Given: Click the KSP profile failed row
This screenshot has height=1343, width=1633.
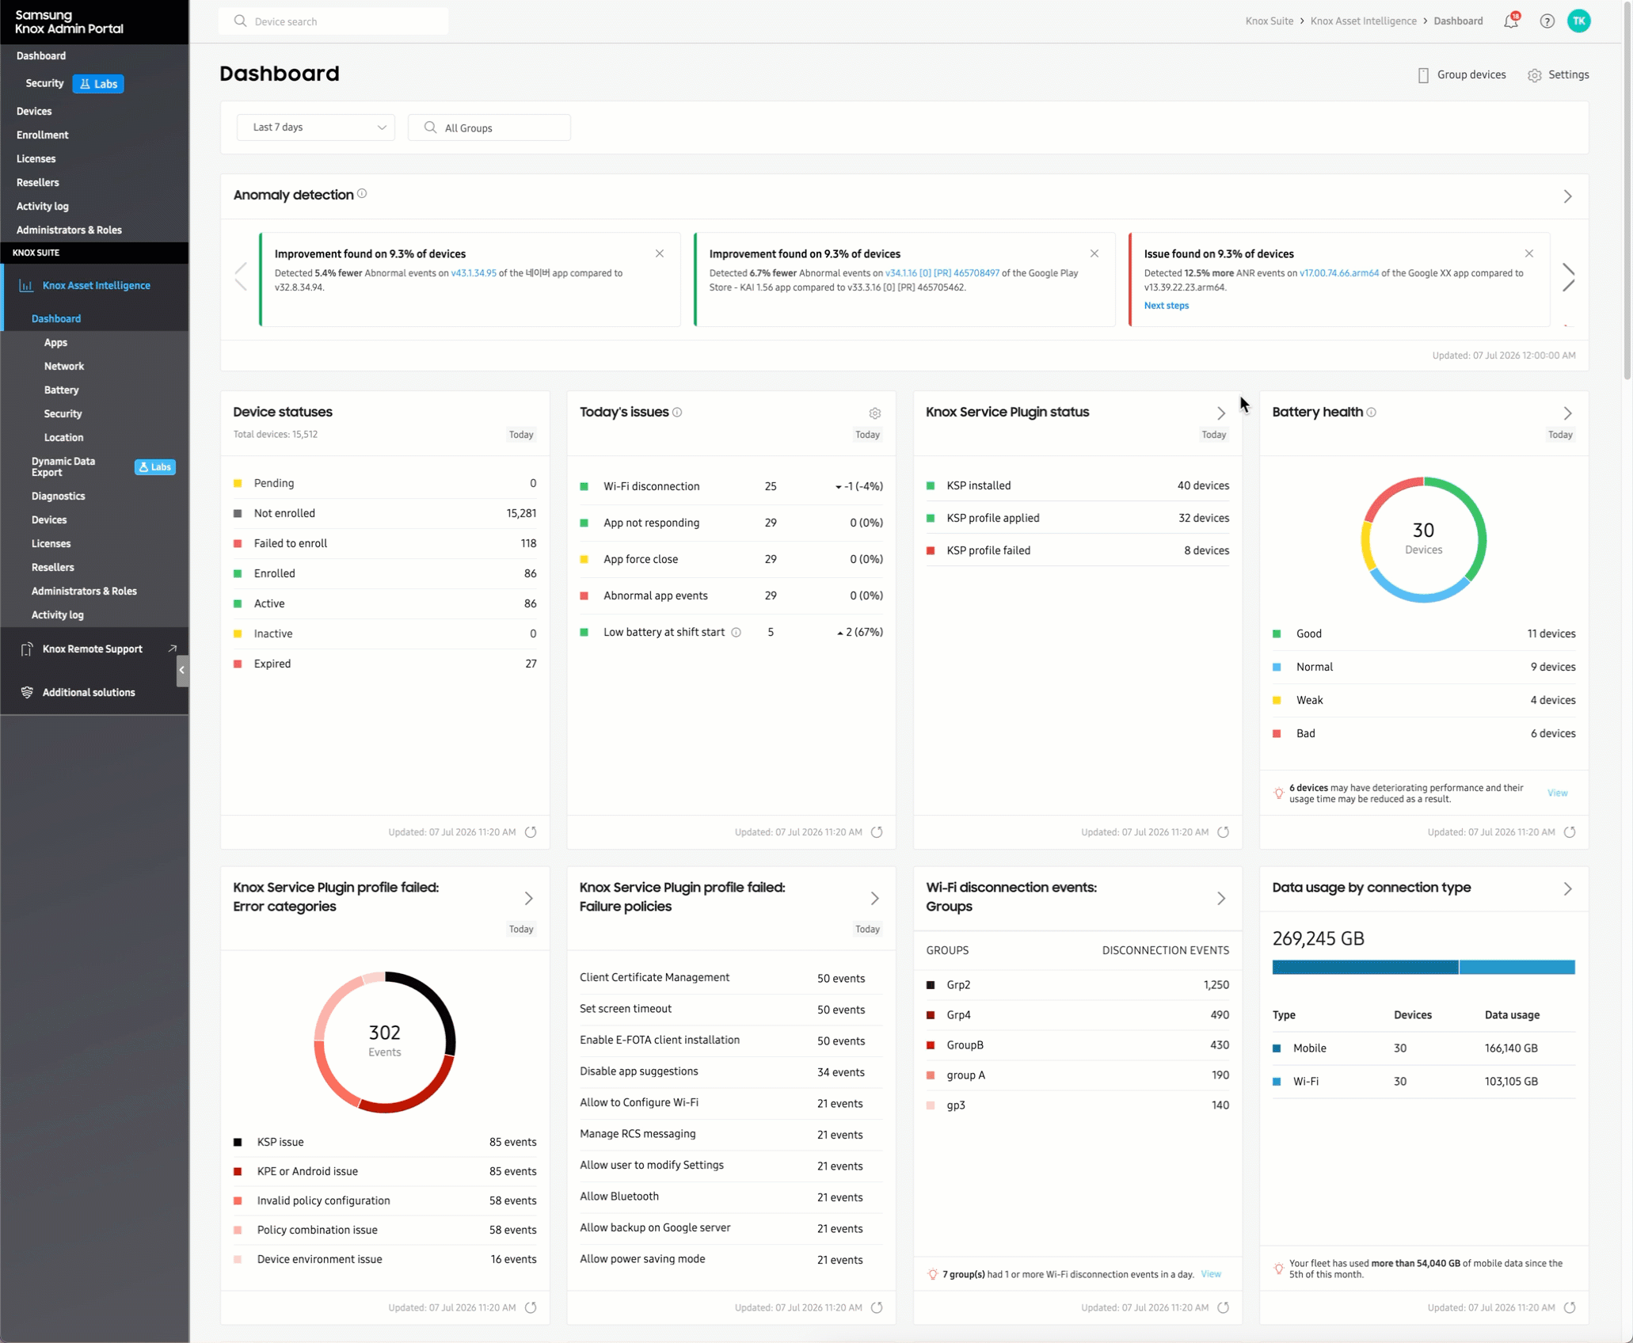Looking at the screenshot, I should click(x=1077, y=550).
